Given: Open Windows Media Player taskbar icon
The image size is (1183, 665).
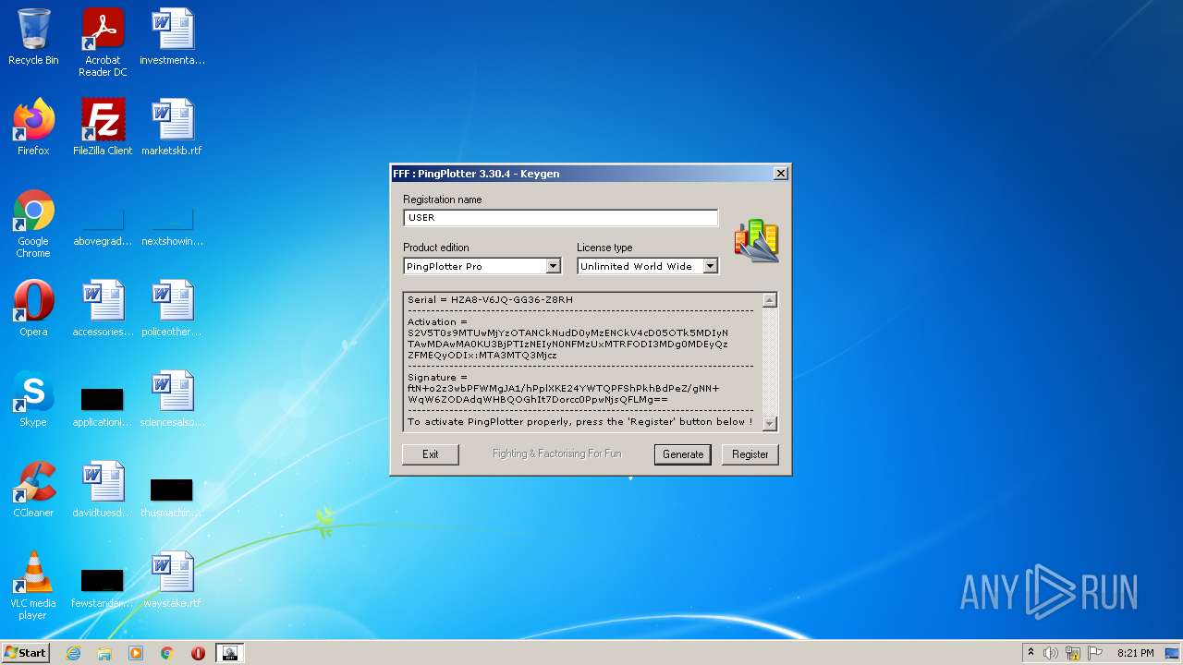Looking at the screenshot, I should click(x=136, y=653).
